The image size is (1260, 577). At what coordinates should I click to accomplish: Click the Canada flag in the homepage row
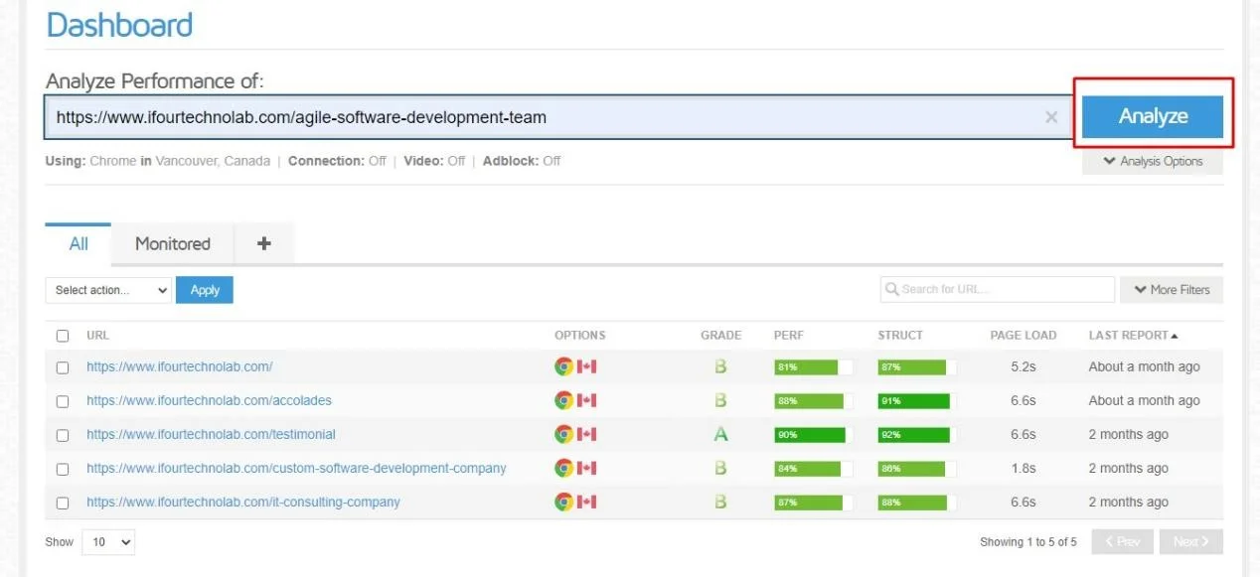click(587, 366)
